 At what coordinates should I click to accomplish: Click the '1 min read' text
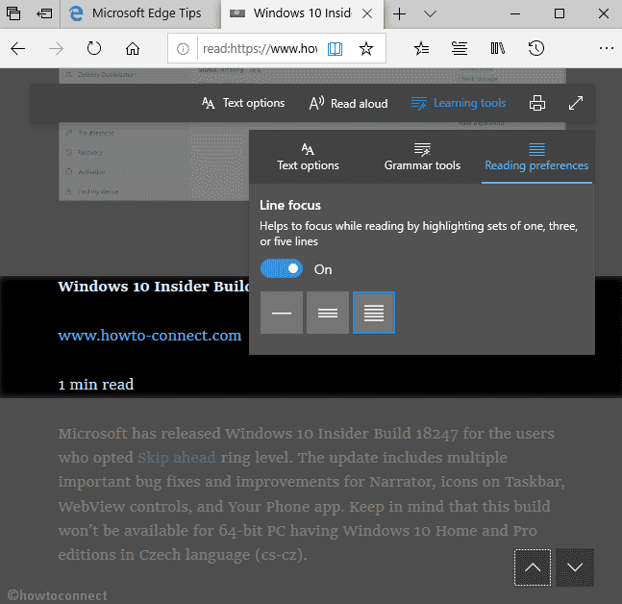[96, 385]
